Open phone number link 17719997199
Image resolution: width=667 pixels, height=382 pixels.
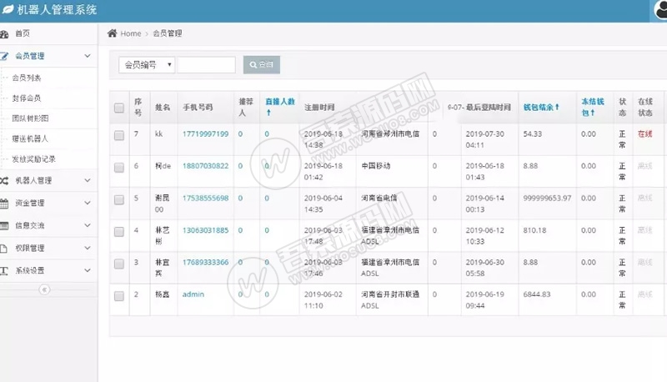(205, 134)
